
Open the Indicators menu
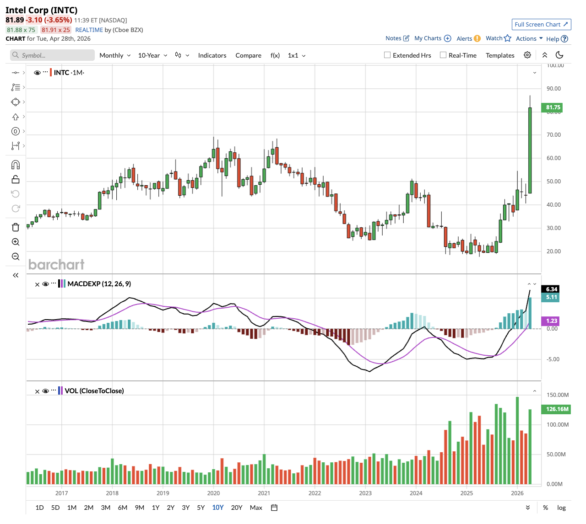[x=212, y=55]
